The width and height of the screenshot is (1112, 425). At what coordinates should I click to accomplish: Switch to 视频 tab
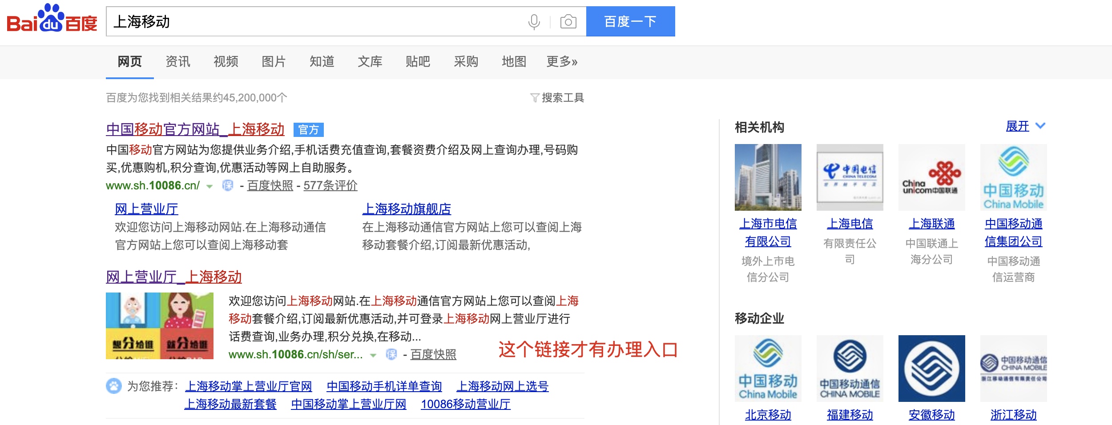tap(226, 61)
